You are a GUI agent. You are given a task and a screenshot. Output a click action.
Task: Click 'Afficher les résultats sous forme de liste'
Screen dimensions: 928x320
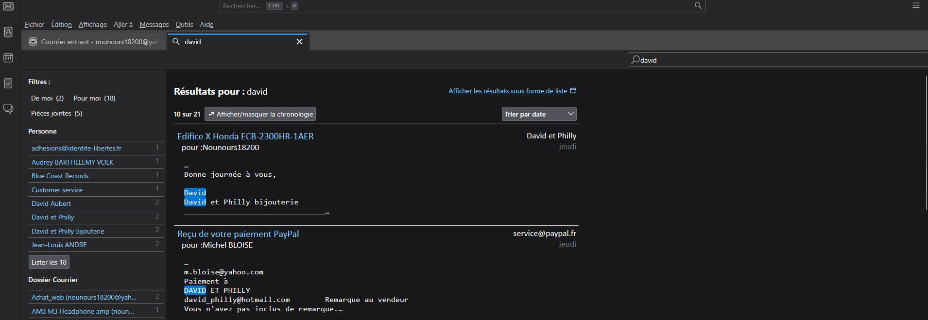tap(507, 91)
